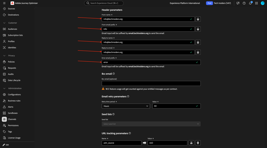This screenshot has height=148, width=267.
Task: Open personalization editor for Reply to name
Action: [x=198, y=42]
